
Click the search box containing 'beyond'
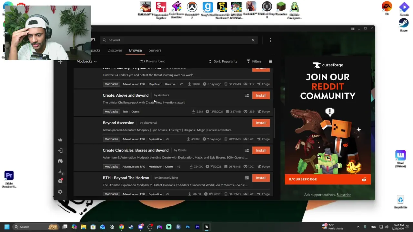point(179,40)
